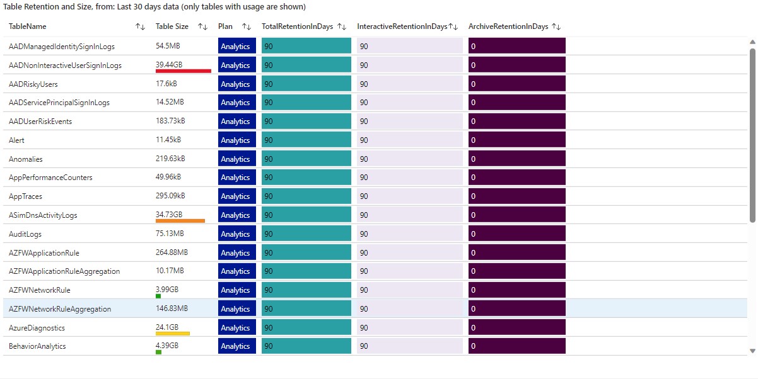Select the AZFWNetworkRuleAggregation table row
The image size is (758, 379).
[378, 308]
